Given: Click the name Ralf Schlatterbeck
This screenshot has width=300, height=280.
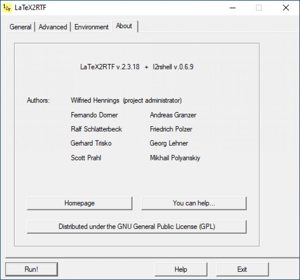Looking at the screenshot, I should (x=96, y=129).
